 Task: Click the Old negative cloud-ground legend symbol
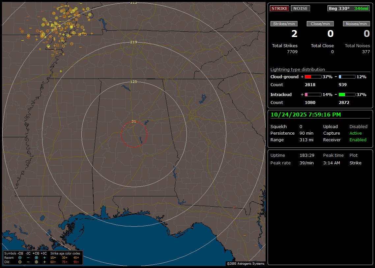click(20, 262)
